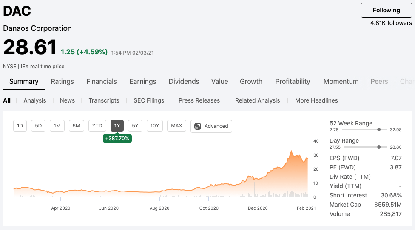Choose the 6M chart period
Image resolution: width=415 pixels, height=230 pixels.
[x=76, y=126]
